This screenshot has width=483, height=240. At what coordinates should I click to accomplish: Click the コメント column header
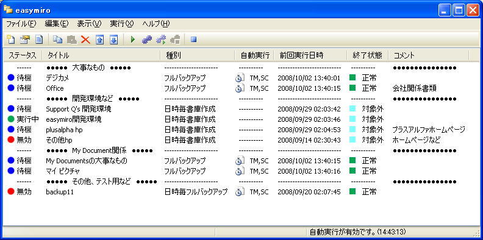(x=429, y=55)
